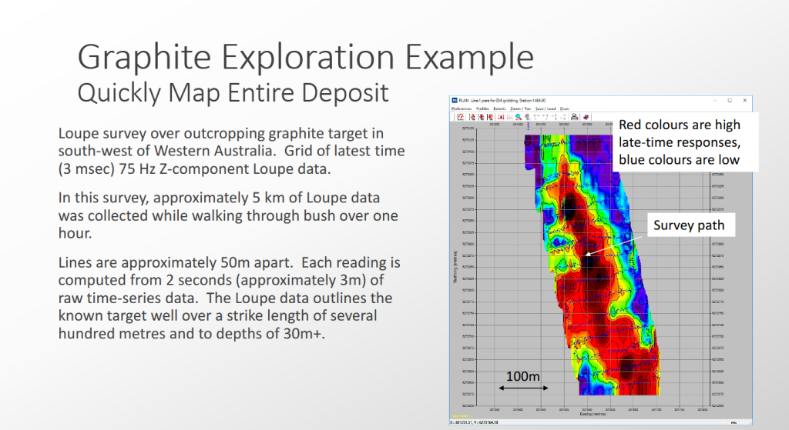789x430 pixels.
Task: Click the 'Graphite Exploration Example' title
Action: click(x=305, y=57)
